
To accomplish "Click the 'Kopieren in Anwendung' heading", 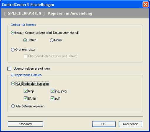I will click(x=70, y=13).
